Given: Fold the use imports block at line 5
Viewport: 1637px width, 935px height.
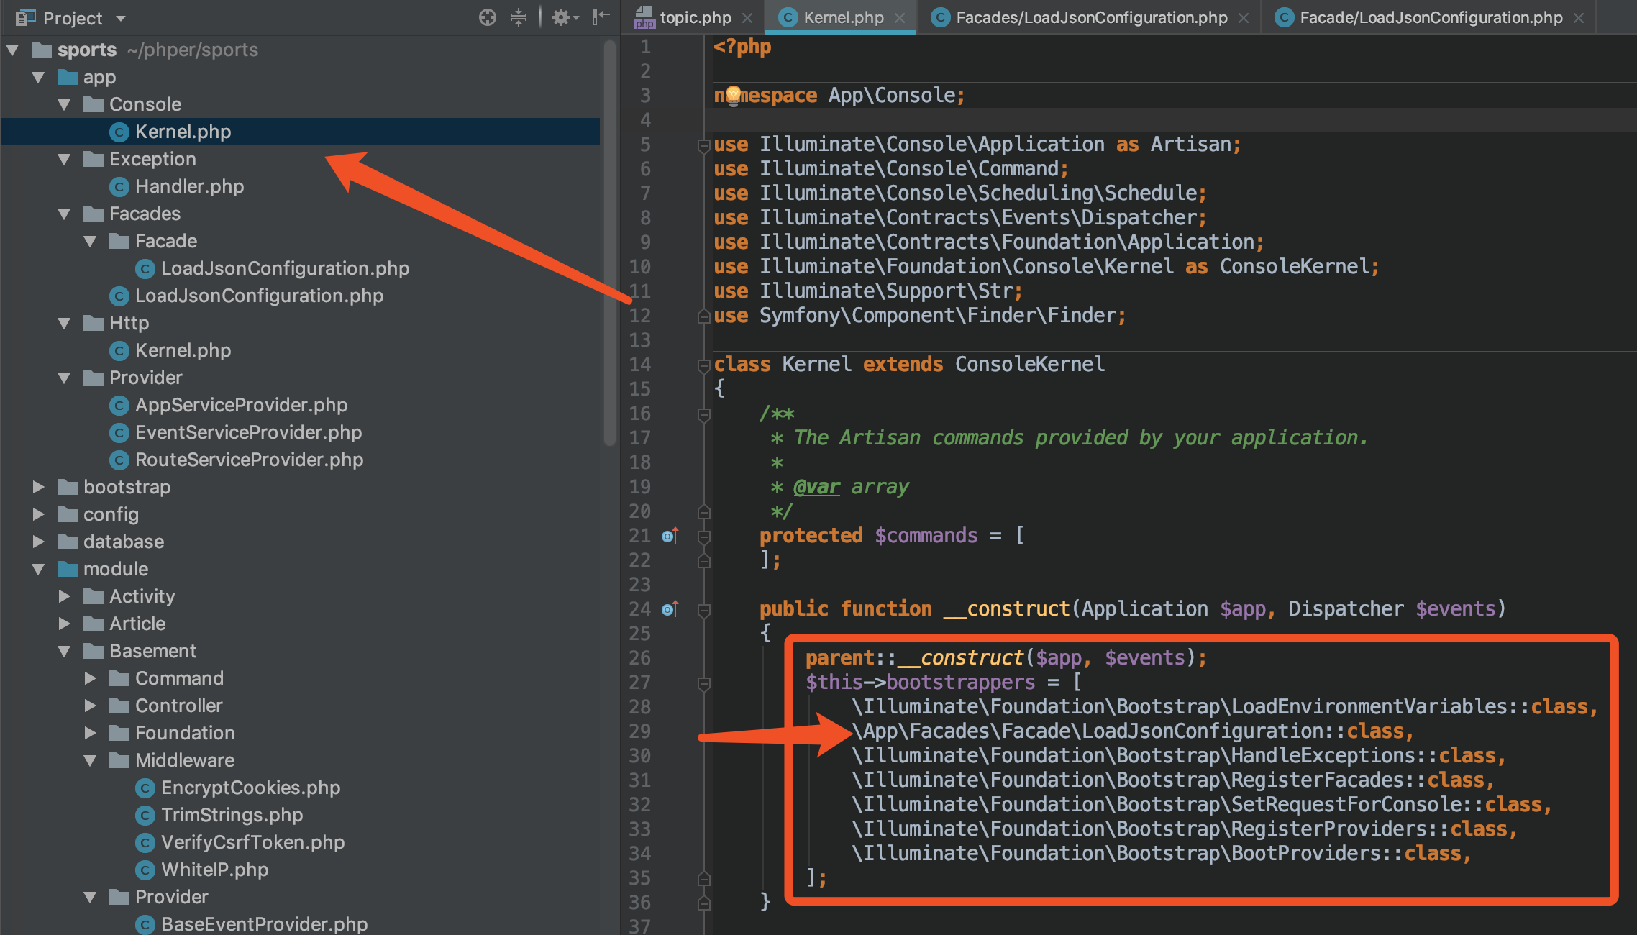Looking at the screenshot, I should [x=703, y=145].
